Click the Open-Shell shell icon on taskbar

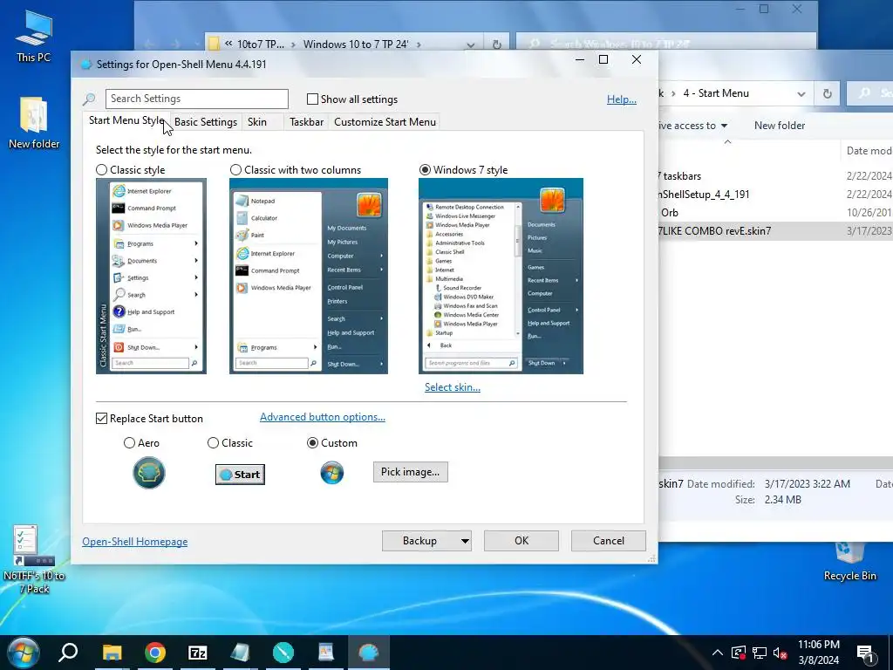pos(369,653)
